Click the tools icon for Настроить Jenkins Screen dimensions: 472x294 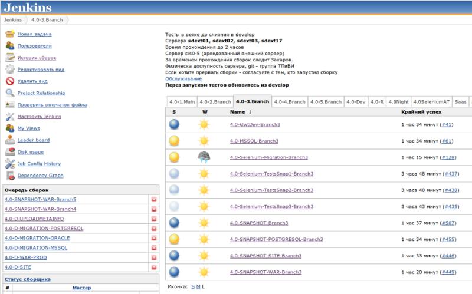coord(10,116)
